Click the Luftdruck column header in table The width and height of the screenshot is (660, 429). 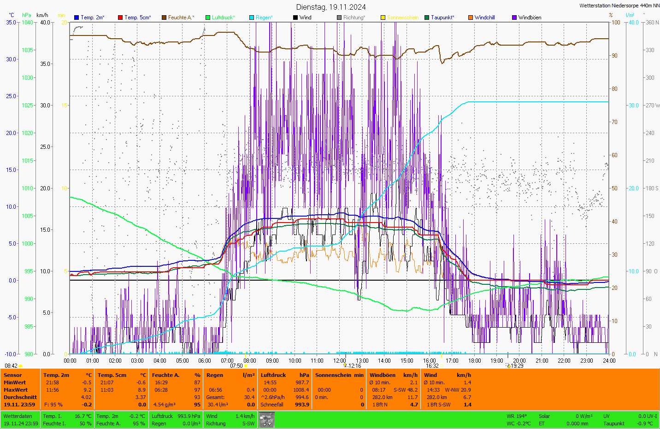pos(273,375)
